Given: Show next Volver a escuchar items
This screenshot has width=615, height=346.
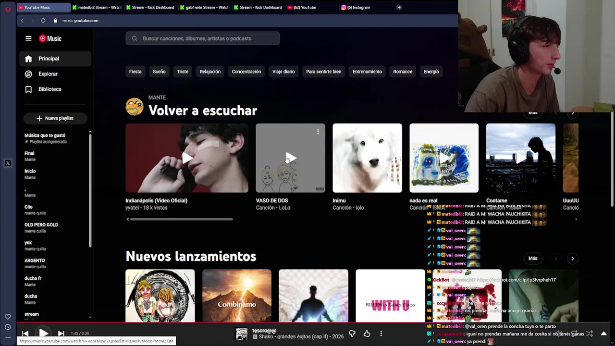Looking at the screenshot, I should (572, 113).
